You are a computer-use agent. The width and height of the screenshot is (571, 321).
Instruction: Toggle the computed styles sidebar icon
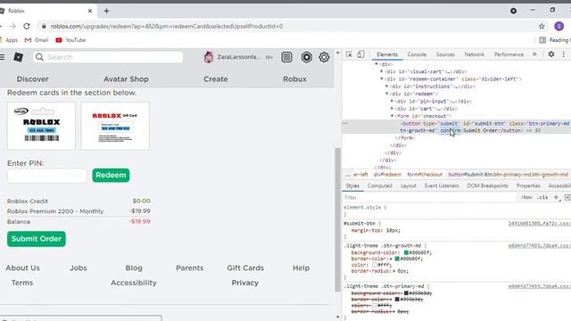pyautogui.click(x=567, y=197)
